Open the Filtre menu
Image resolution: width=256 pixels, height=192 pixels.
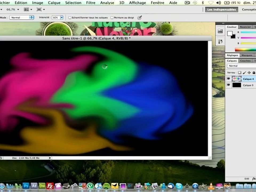[91, 3]
